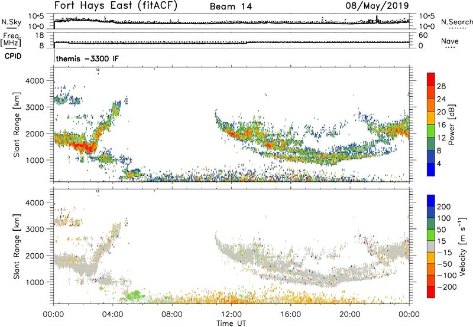Click the noise spike near 22:00 in sky panel
Image resolution: width=473 pixels, height=327 pixels.
click(377, 19)
